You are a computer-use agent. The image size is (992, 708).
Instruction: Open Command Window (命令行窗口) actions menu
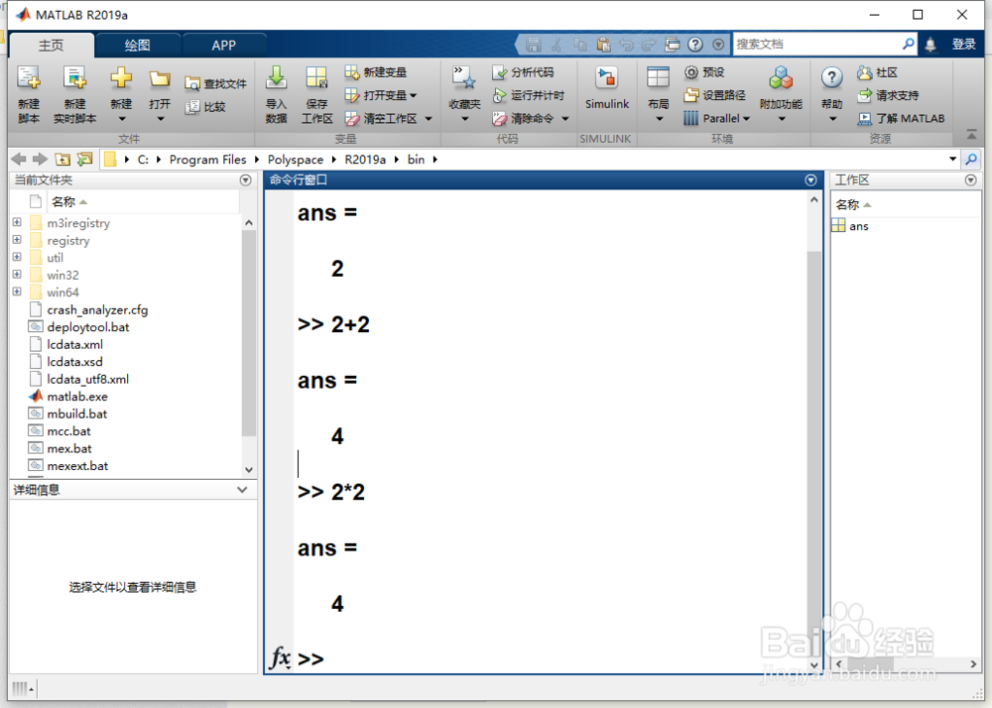point(810,180)
